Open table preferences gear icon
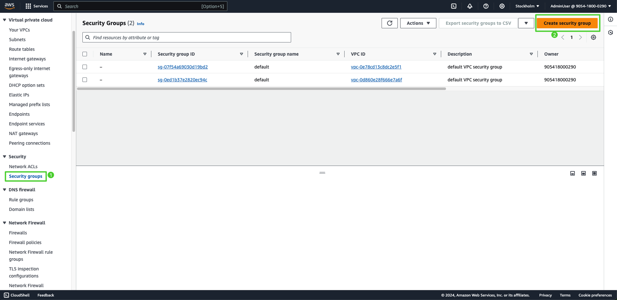 (x=593, y=37)
